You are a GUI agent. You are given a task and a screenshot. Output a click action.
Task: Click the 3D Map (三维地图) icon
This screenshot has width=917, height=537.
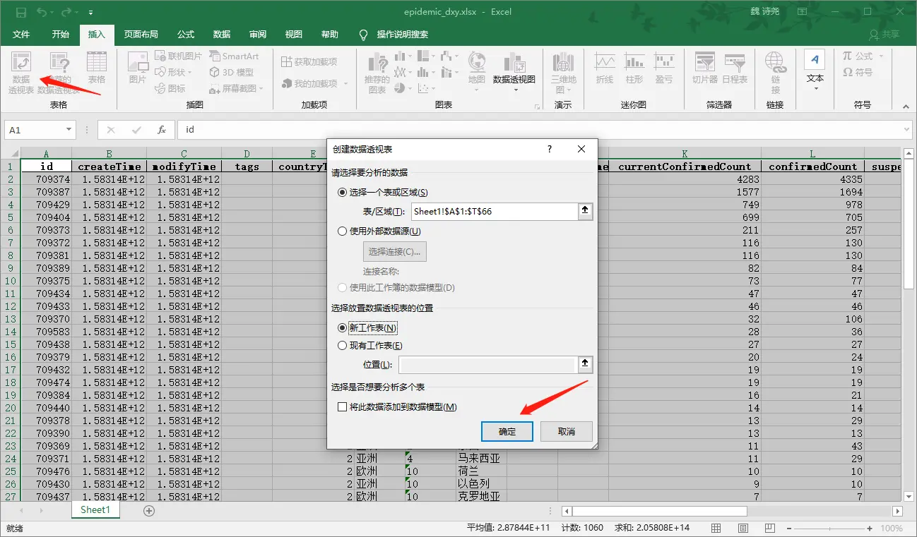563,73
